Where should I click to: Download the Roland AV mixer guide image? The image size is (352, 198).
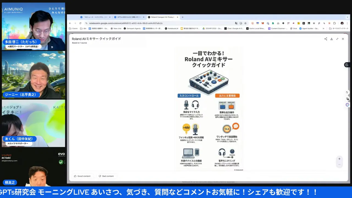click(x=331, y=39)
